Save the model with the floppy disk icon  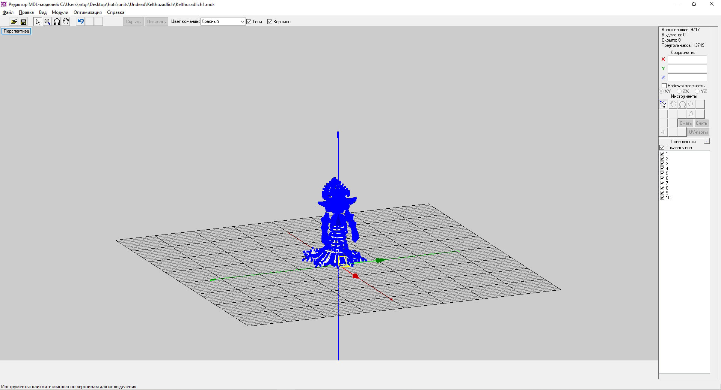click(23, 22)
